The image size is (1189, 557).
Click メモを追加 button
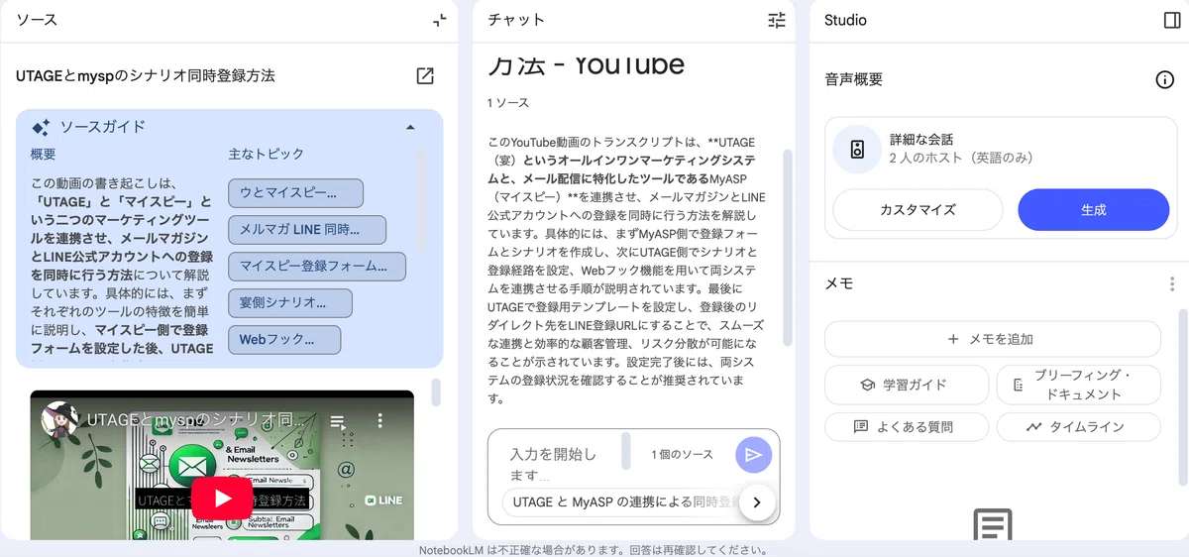click(x=992, y=339)
